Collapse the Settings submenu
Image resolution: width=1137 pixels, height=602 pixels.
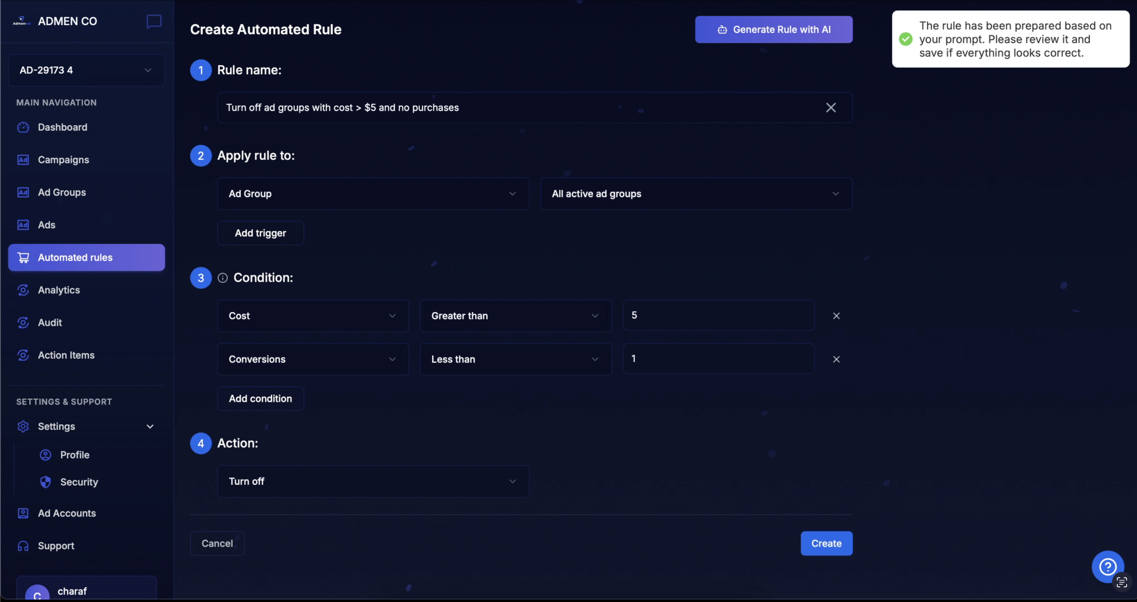pos(150,426)
